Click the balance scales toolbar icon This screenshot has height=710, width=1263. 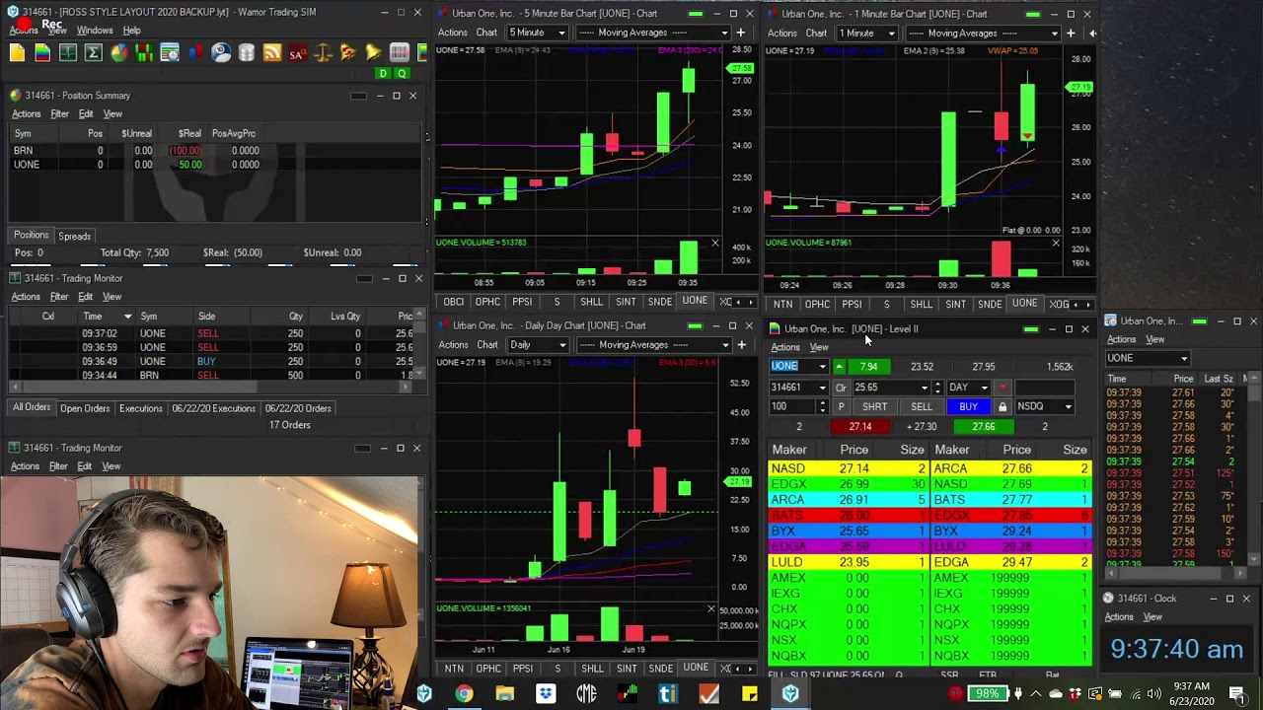[323, 53]
